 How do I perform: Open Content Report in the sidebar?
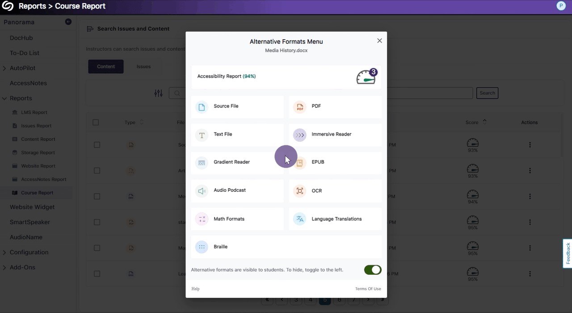(x=38, y=139)
